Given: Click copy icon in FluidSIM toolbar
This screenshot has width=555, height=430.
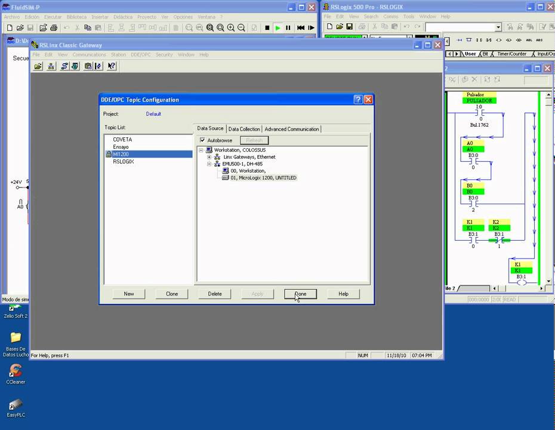Looking at the screenshot, I should [87, 27].
